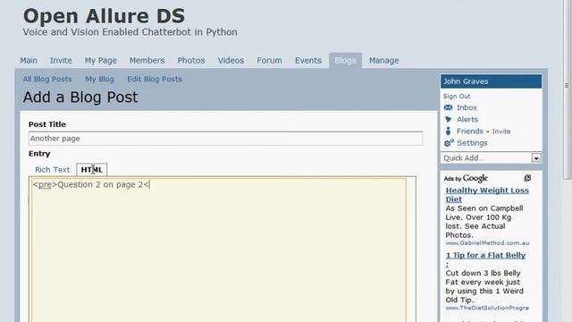Open the Photos tab
Image resolution: width=572 pixels, height=322 pixels.
[191, 61]
